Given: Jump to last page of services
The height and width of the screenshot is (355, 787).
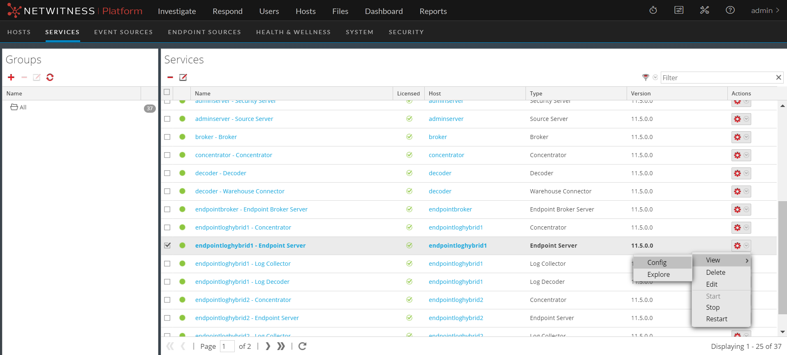Looking at the screenshot, I should click(x=281, y=346).
